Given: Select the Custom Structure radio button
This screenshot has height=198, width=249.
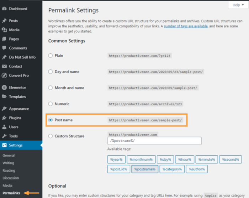Looking at the screenshot, I should [x=51, y=136].
